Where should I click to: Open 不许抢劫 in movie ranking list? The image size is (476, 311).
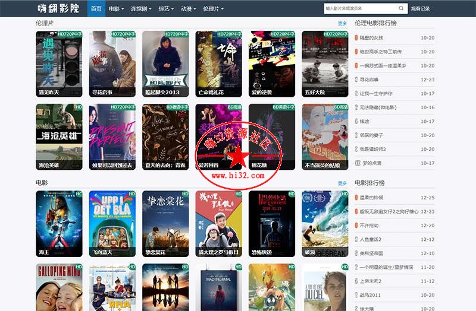[x=369, y=226]
